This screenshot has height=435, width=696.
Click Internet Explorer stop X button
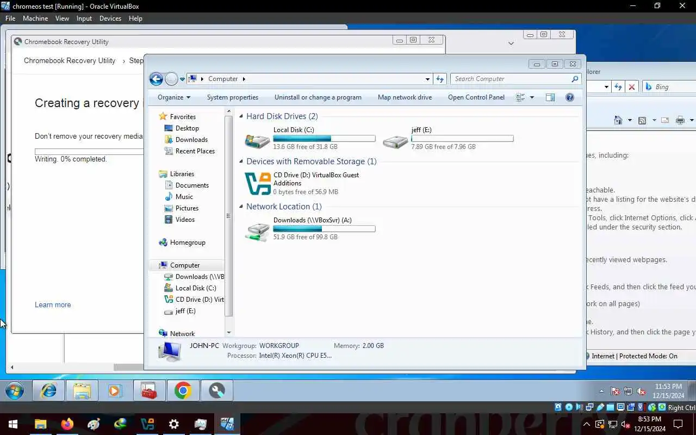click(632, 87)
